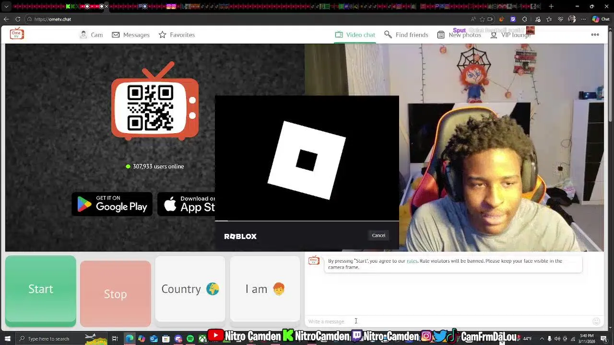614x345 pixels.
Task: Open a new browser tab with plus
Action: point(551,7)
